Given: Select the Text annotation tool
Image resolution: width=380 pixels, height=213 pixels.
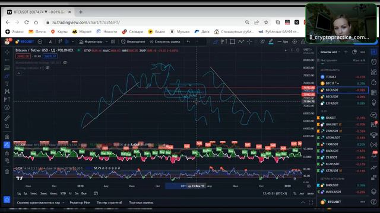Looking at the screenshot, I should click(x=7, y=84).
